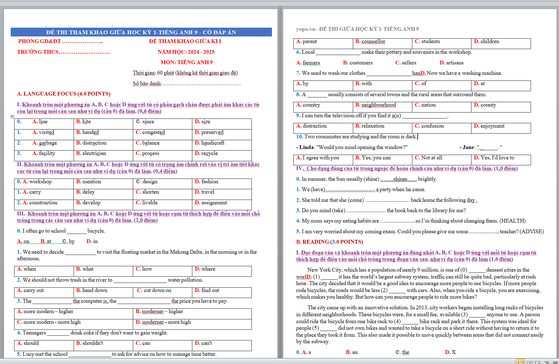Click the 'B. customers' answer option

(x=358, y=63)
